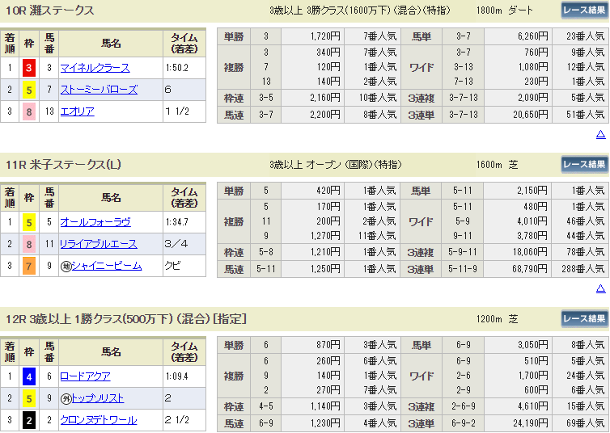Click the 6,260円 exacta payout in 10R
Image resolution: width=610 pixels, height=433 pixels.
click(x=532, y=36)
